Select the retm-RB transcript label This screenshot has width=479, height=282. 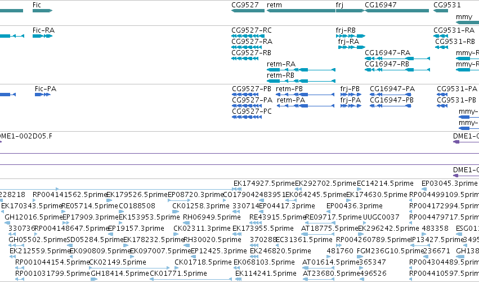coord(280,75)
